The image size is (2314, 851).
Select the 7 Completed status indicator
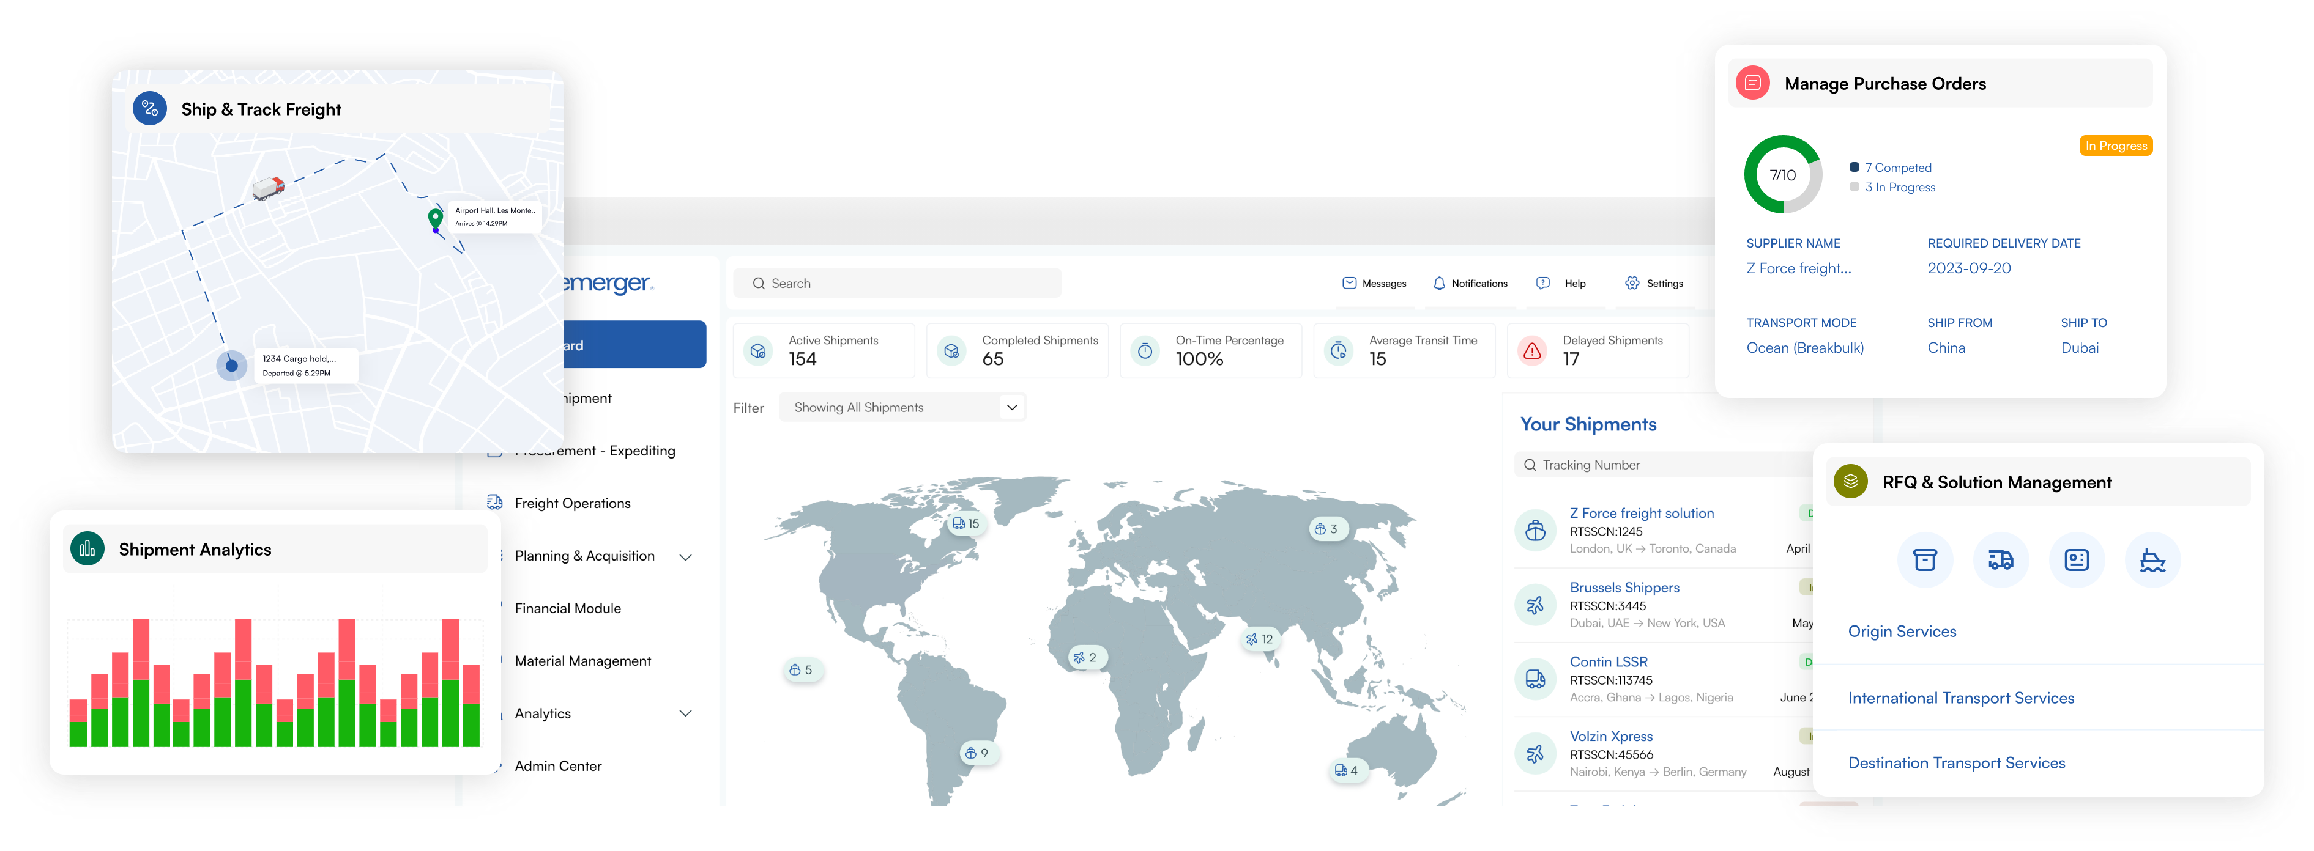(1898, 167)
